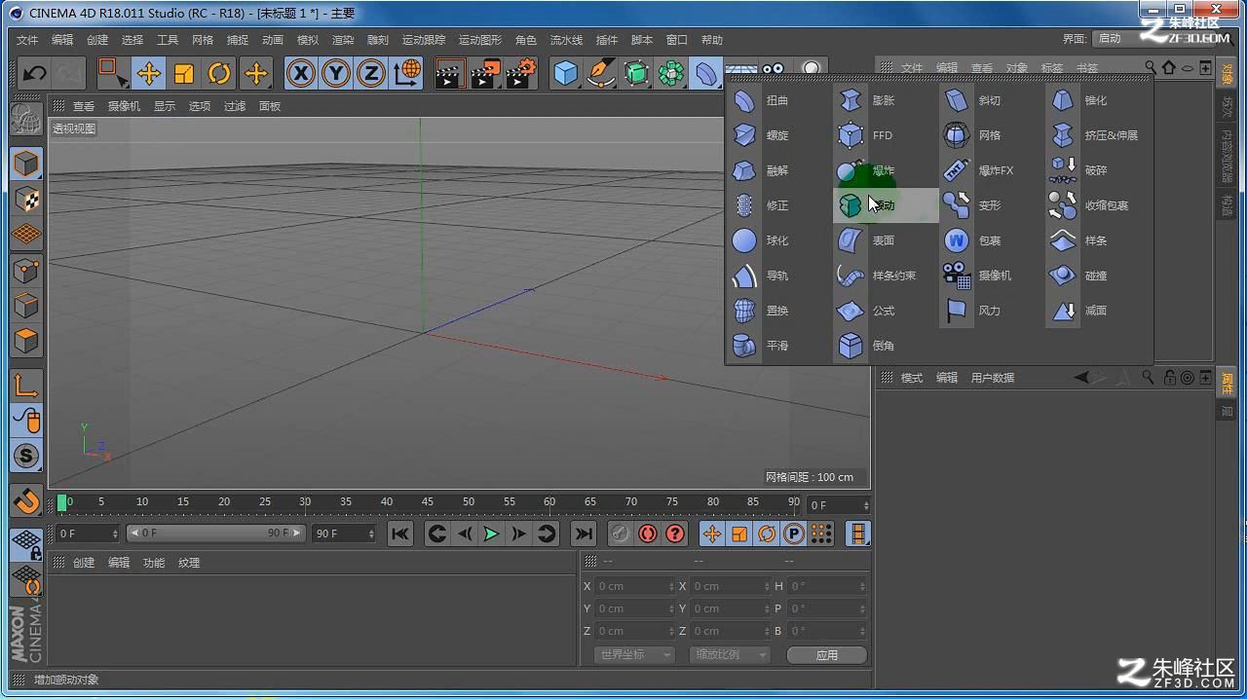The image size is (1247, 699).
Task: Click the timeline preview range slider bar
Action: click(214, 533)
